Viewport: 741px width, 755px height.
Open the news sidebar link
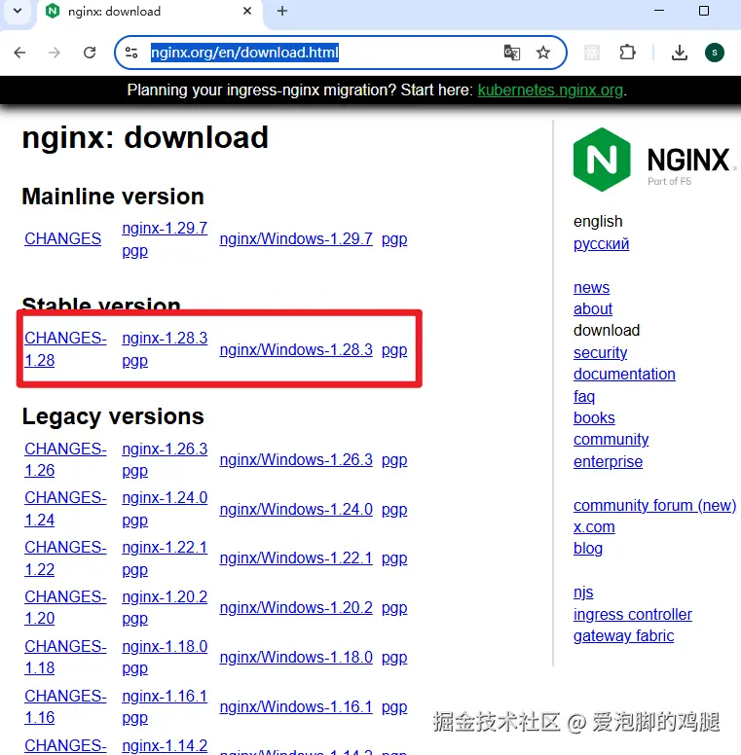click(x=591, y=287)
